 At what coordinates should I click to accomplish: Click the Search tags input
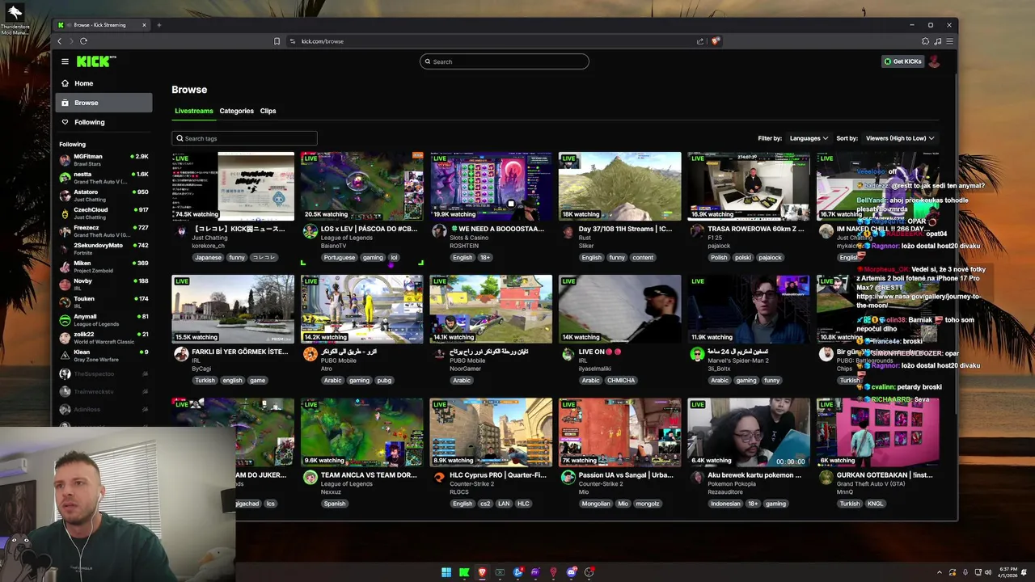point(244,138)
